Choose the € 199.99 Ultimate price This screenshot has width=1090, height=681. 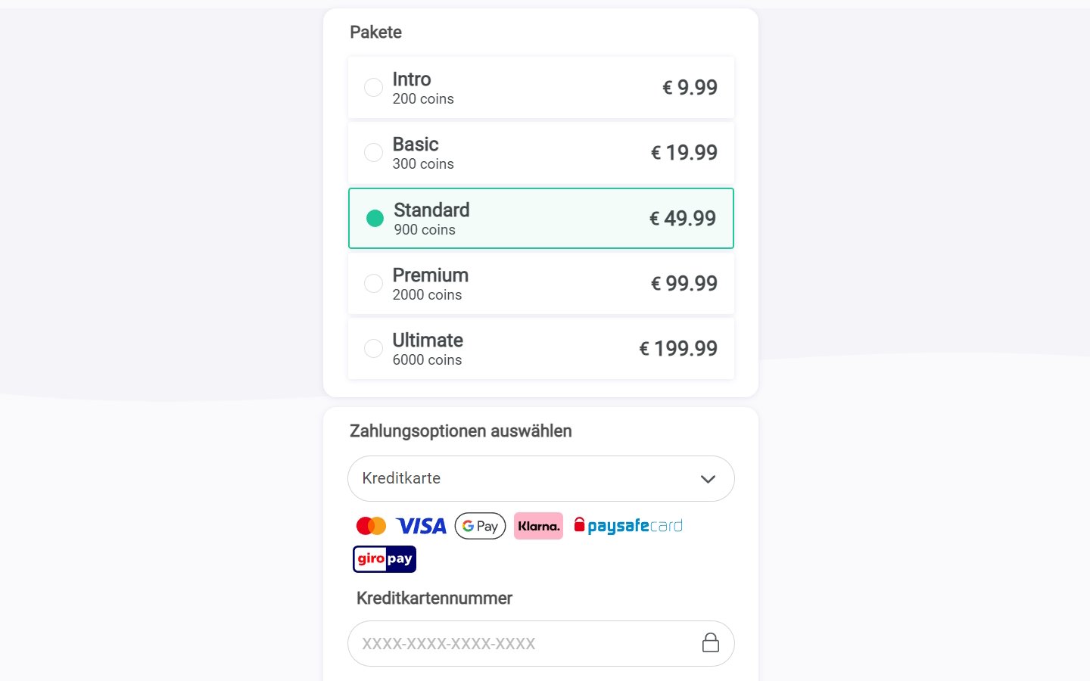coord(678,348)
